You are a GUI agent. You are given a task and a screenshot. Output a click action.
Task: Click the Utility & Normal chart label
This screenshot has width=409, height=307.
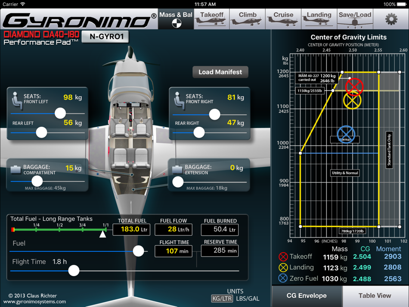pos(345,173)
